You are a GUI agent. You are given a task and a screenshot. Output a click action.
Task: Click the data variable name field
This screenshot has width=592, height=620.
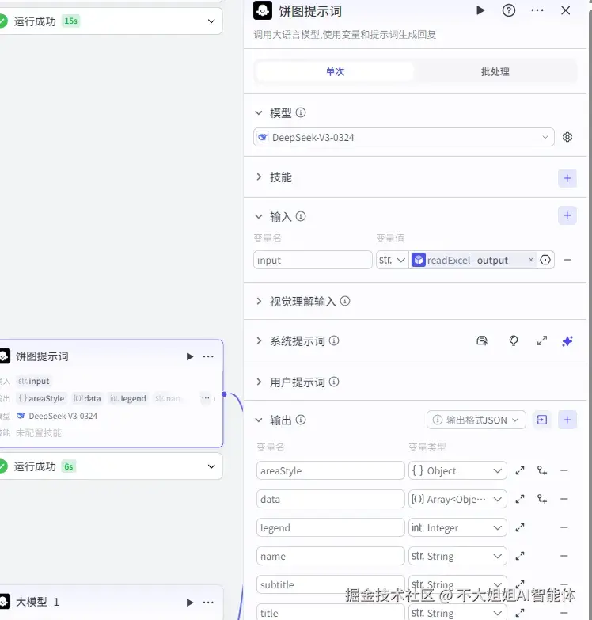(x=330, y=499)
